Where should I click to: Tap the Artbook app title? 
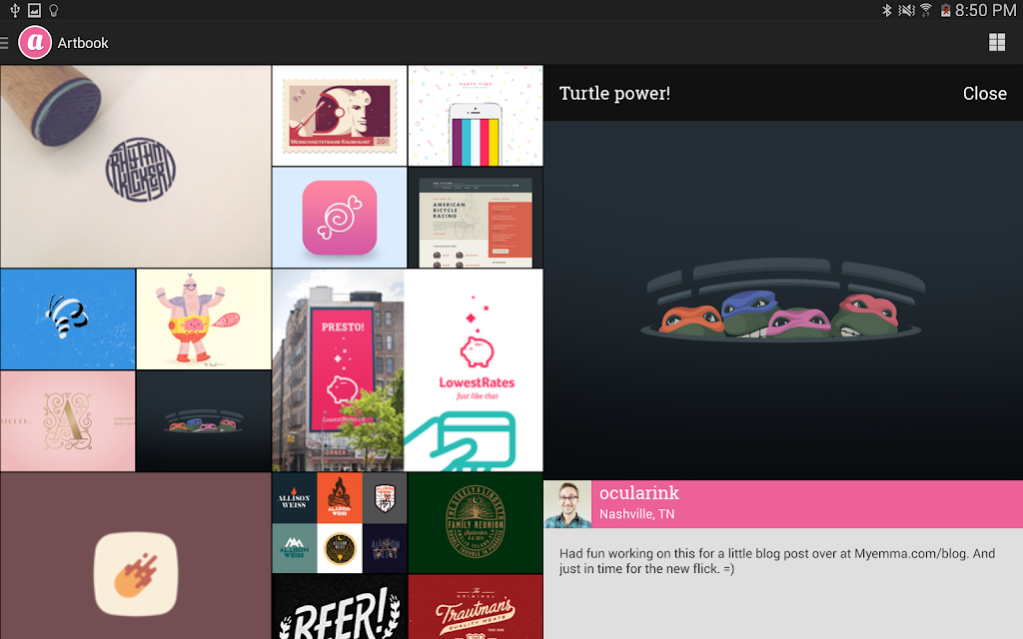point(83,43)
